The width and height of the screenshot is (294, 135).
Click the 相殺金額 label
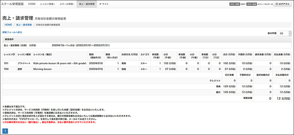click(x=248, y=98)
